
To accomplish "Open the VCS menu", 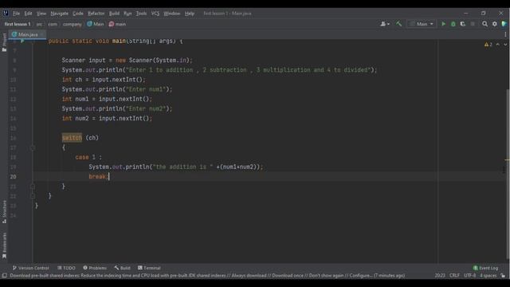I will pyautogui.click(x=155, y=14).
